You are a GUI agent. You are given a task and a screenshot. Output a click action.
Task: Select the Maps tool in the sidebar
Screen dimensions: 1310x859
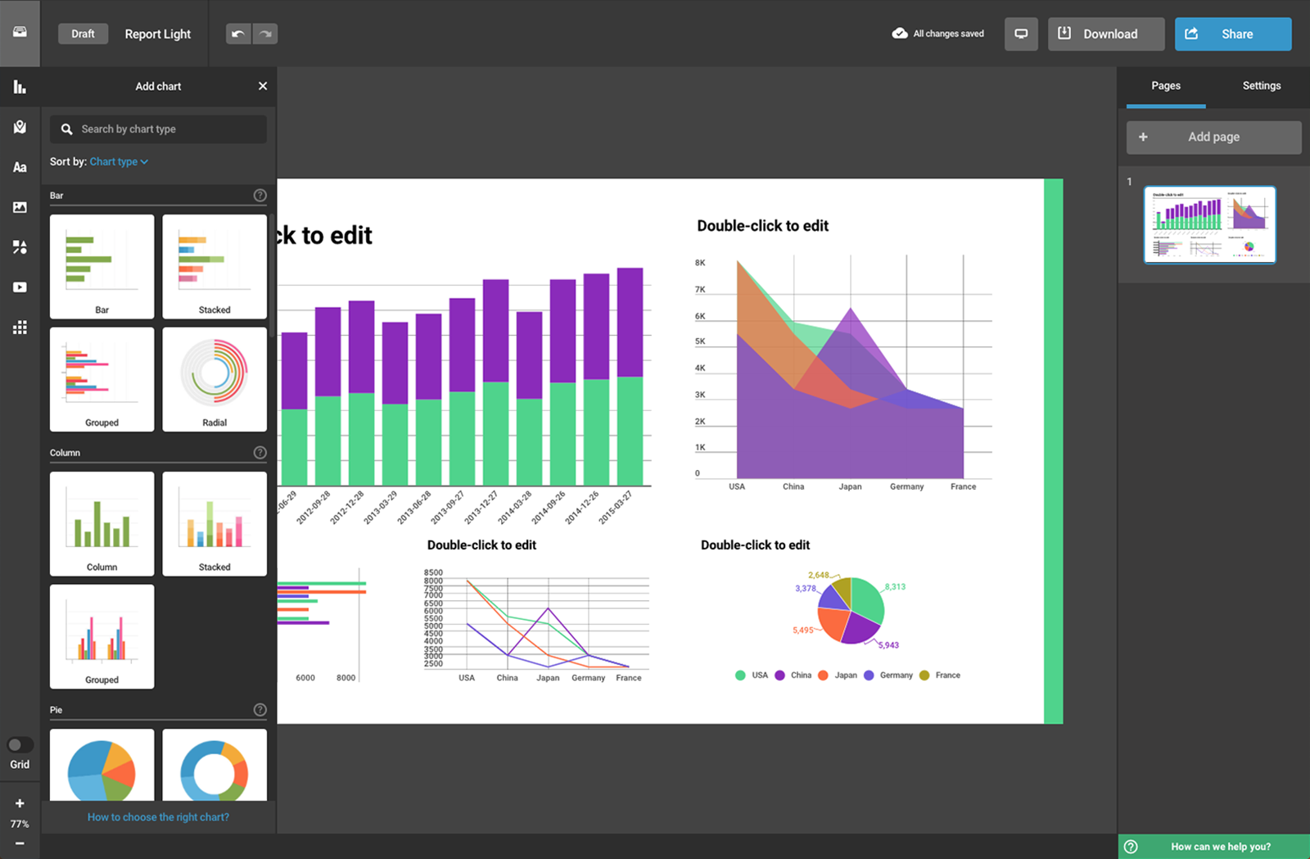pos(20,126)
